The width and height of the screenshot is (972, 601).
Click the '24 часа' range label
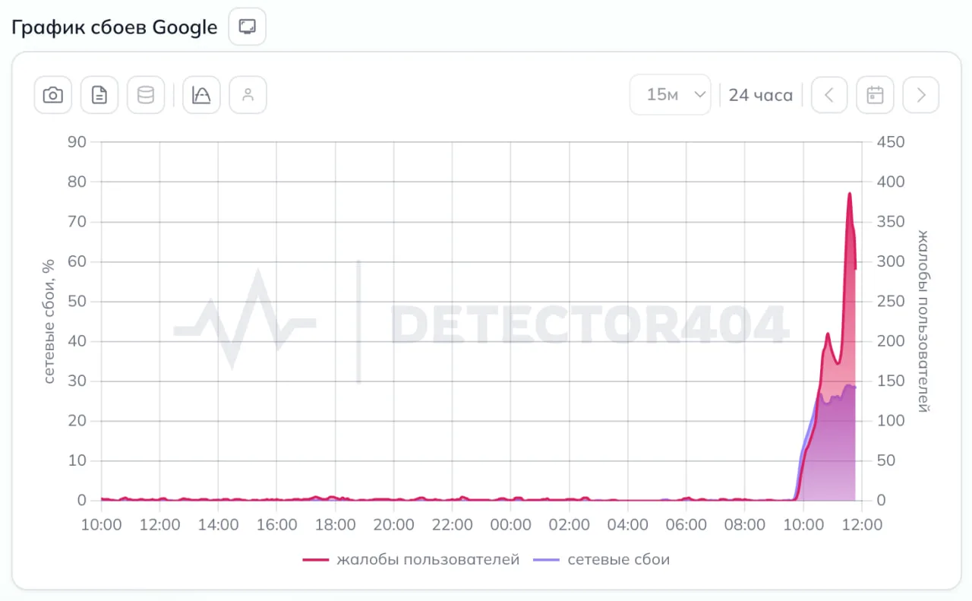(x=761, y=95)
